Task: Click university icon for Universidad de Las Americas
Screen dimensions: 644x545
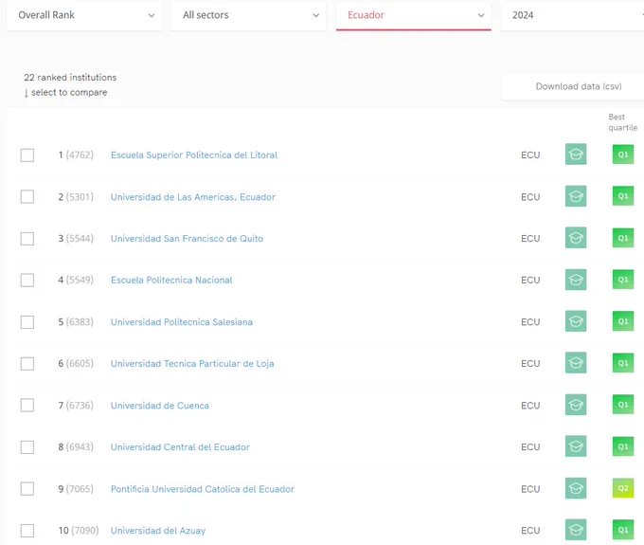Action: 576,196
